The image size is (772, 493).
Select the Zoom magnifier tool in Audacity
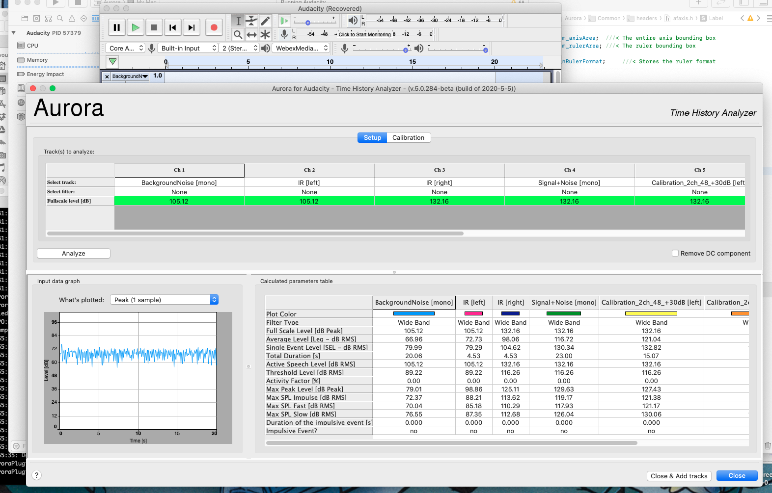(x=238, y=34)
